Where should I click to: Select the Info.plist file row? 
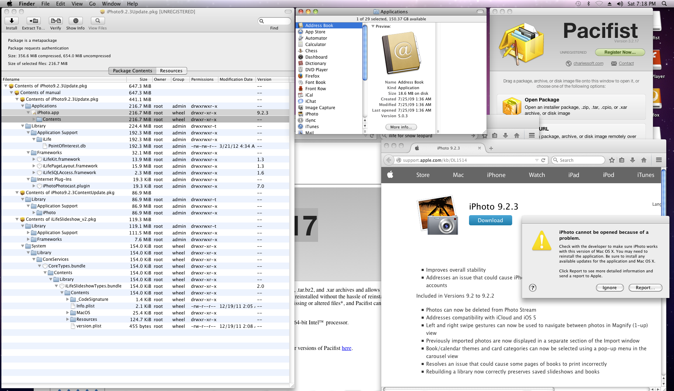point(145,306)
